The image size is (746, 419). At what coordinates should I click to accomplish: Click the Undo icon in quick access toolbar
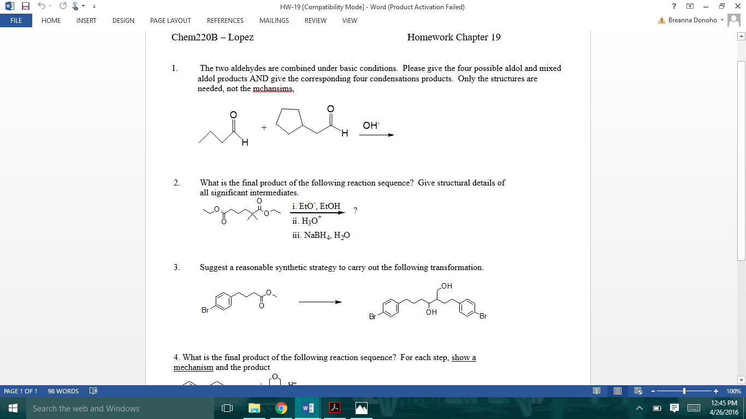(x=42, y=5)
